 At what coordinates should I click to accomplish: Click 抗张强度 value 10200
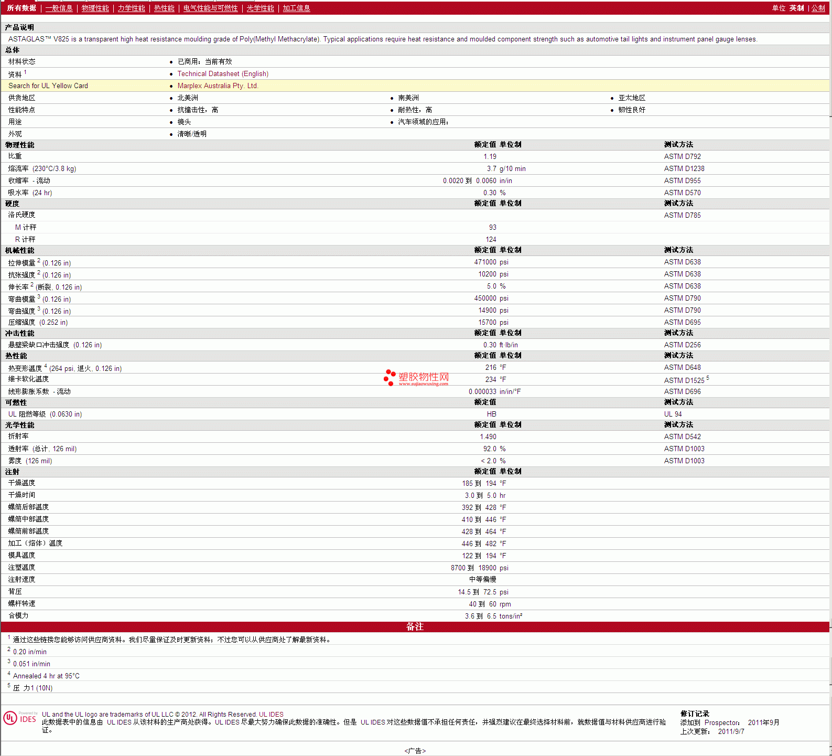pyautogui.click(x=487, y=274)
